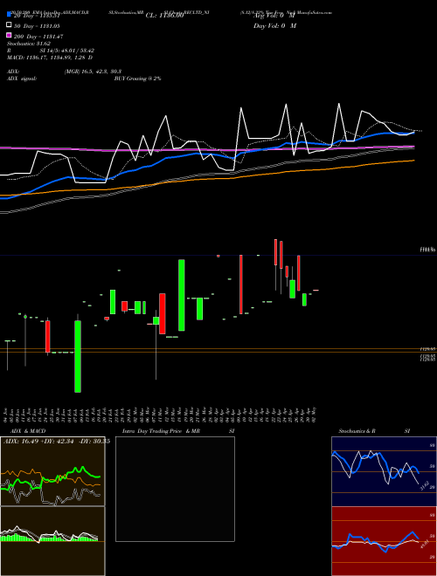Click the tallest green candlestick at chart bottom
Image resolution: width=437 pixels, height=576 pixels.
pos(78,356)
